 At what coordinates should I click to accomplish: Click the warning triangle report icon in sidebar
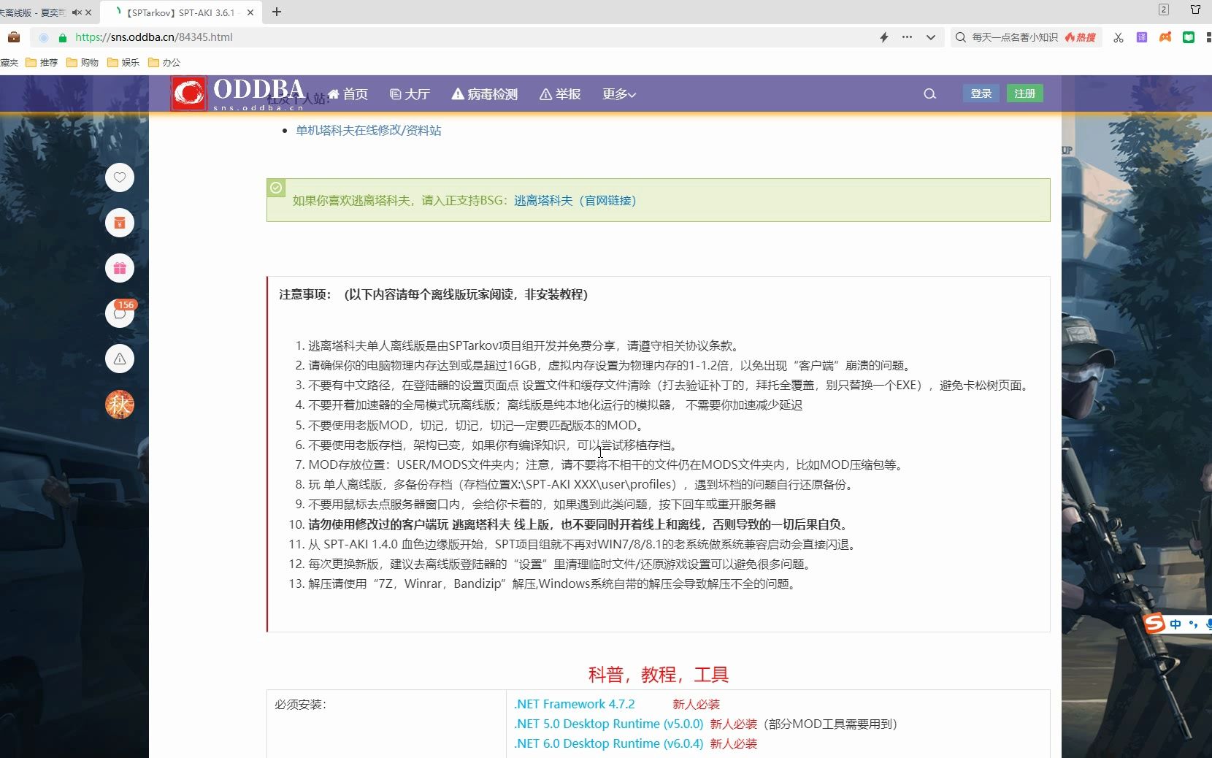(120, 359)
